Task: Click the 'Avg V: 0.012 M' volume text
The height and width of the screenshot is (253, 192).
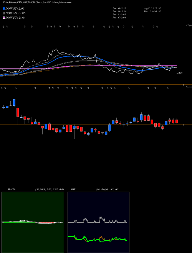Action: click(x=152, y=8)
